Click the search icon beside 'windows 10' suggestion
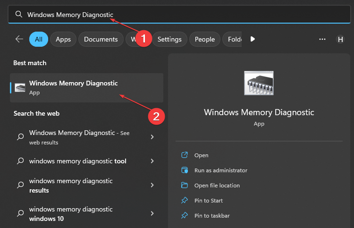 [20, 213]
